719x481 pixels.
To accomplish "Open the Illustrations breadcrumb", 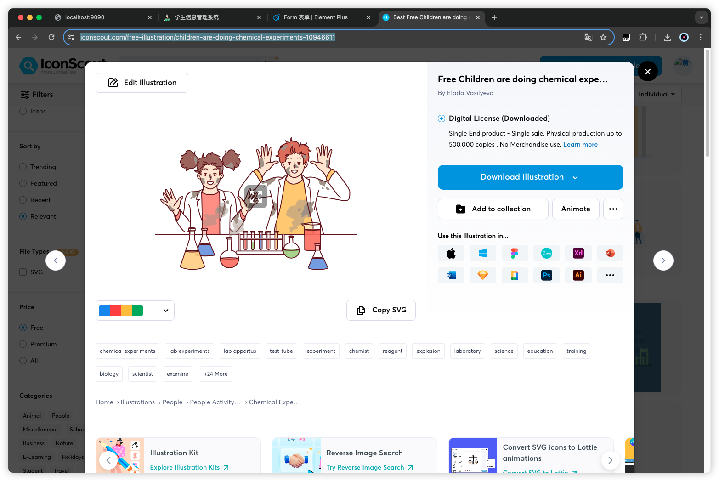I will pyautogui.click(x=138, y=402).
